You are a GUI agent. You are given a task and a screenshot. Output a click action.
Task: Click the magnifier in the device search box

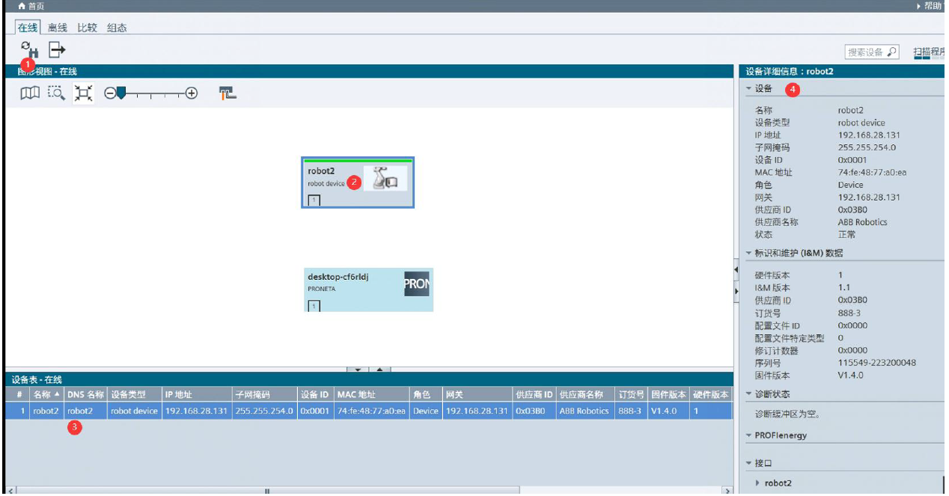pos(891,52)
